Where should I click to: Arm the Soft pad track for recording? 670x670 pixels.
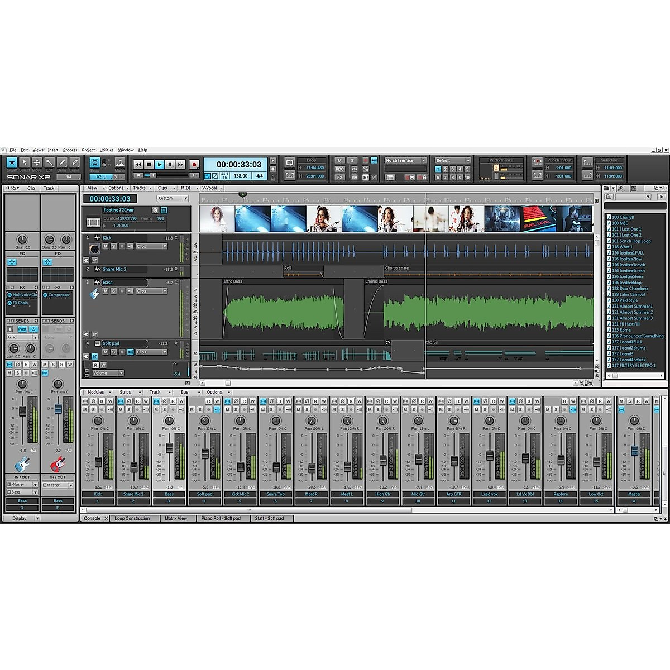click(122, 352)
